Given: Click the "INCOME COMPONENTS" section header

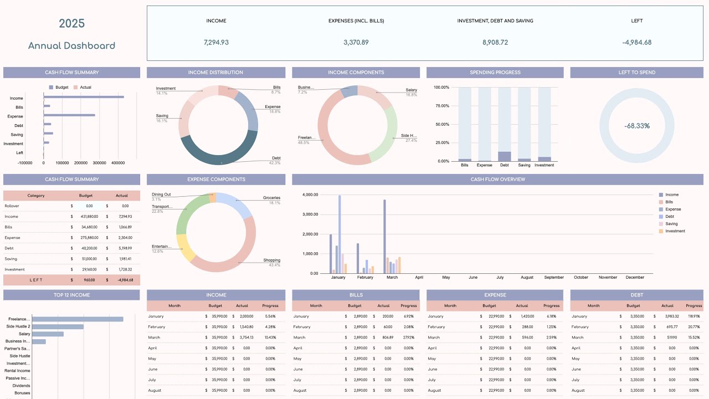Looking at the screenshot, I should point(356,73).
